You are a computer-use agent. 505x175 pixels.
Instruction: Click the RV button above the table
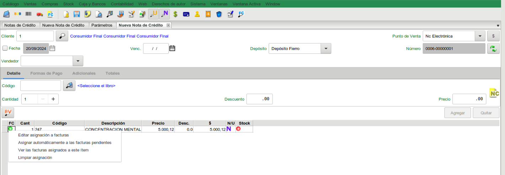[x=8, y=113]
